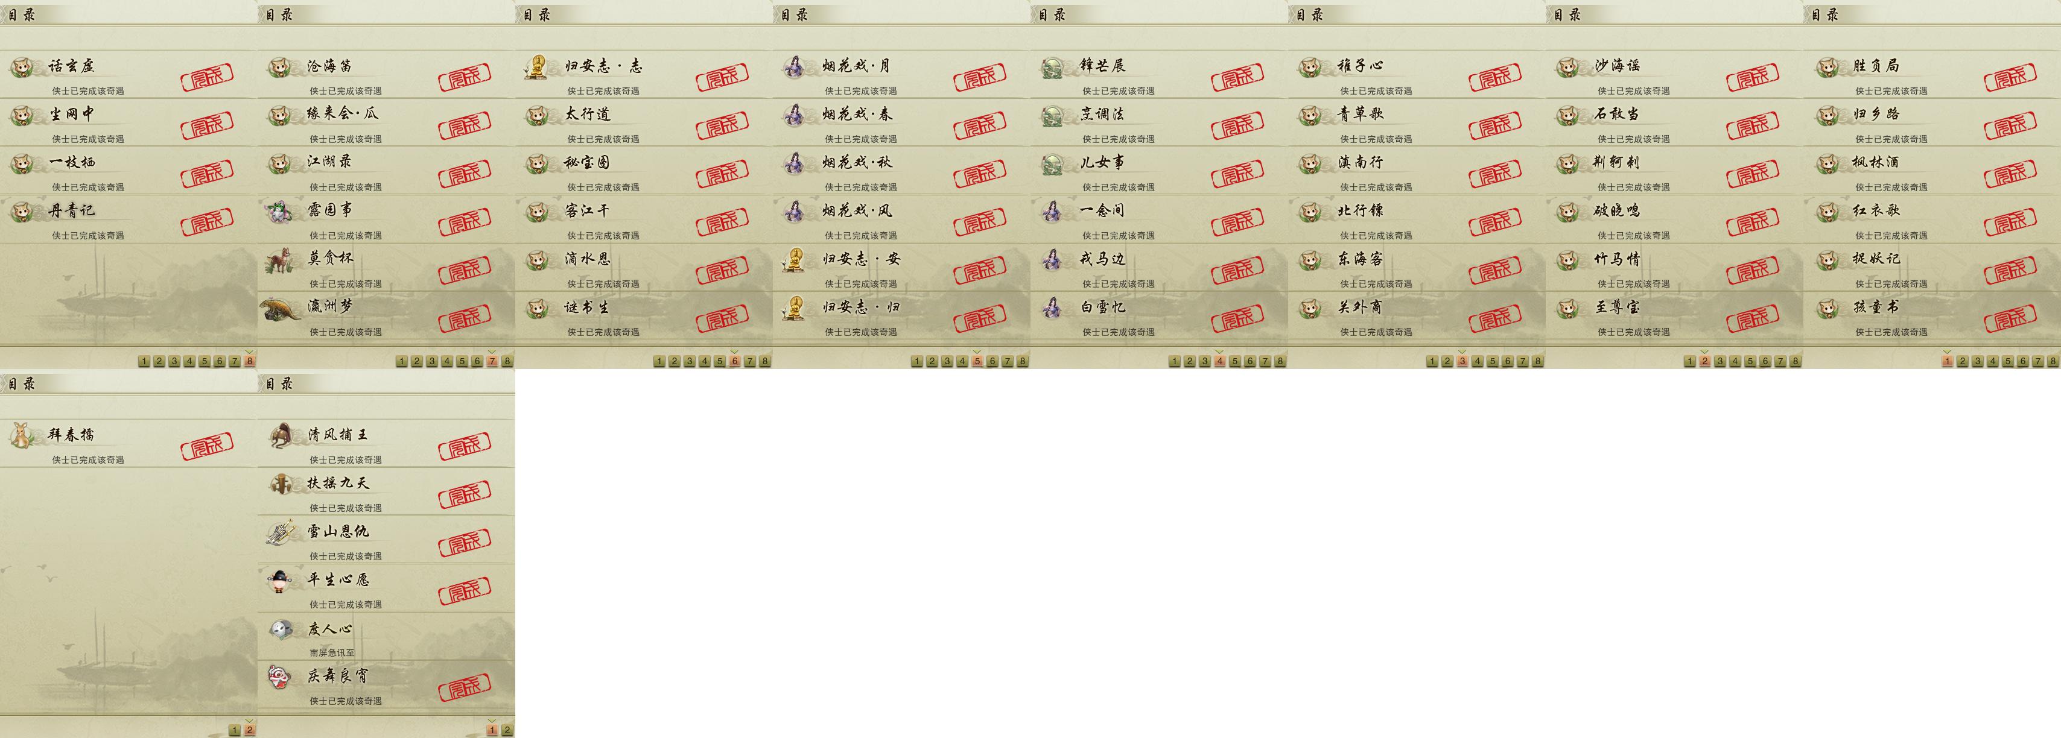Click the red mask icon beside 庆舞良宵

point(279,677)
